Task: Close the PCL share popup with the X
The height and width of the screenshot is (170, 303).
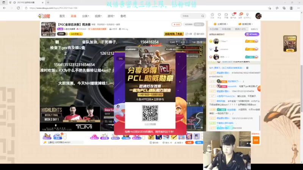Action: [x=177, y=44]
